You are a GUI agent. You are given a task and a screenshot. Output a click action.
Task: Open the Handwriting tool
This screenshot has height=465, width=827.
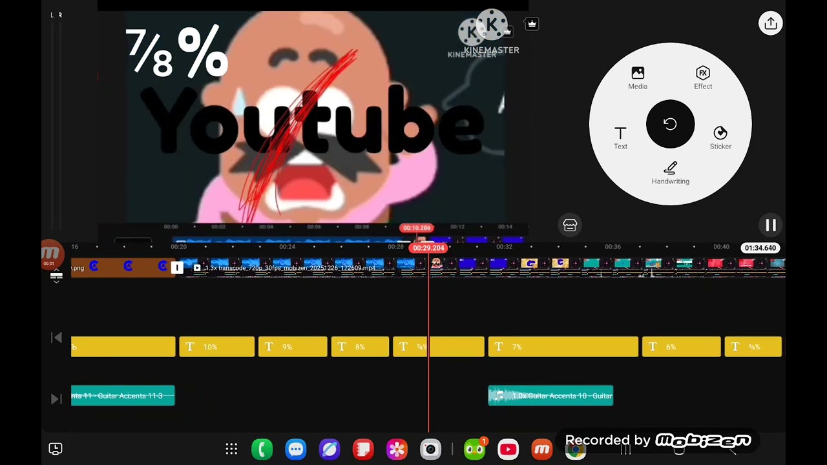(671, 173)
